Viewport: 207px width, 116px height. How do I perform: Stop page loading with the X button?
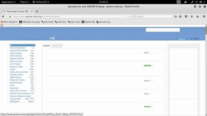point(129,16)
